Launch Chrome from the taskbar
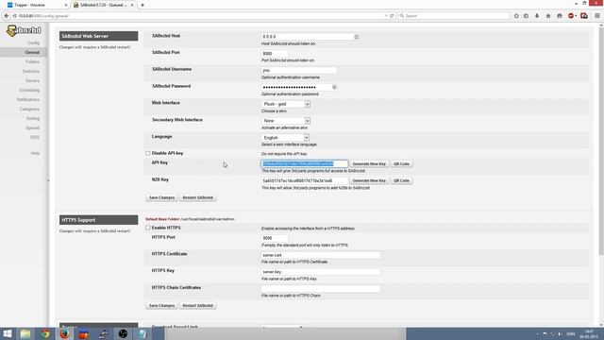The width and height of the screenshot is (604, 340). pos(45,333)
